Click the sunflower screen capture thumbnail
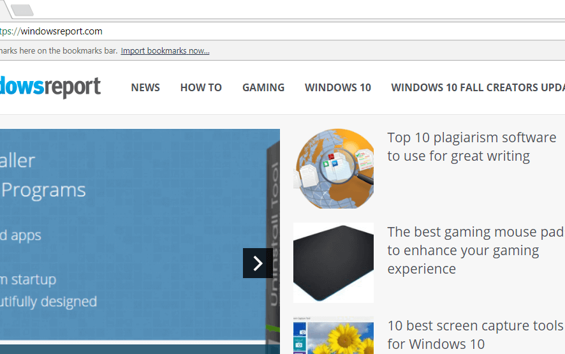 (x=334, y=336)
